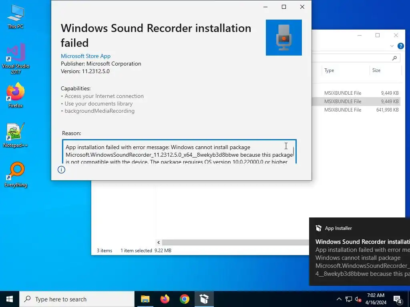Viewport: 410px width, 307px height.
Task: Click 'Publisher: Microsoft Corporation' text
Action: pyautogui.click(x=101, y=64)
